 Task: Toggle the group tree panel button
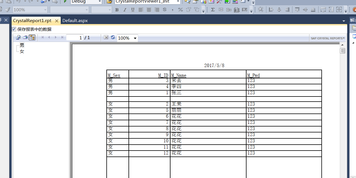click(x=32, y=37)
